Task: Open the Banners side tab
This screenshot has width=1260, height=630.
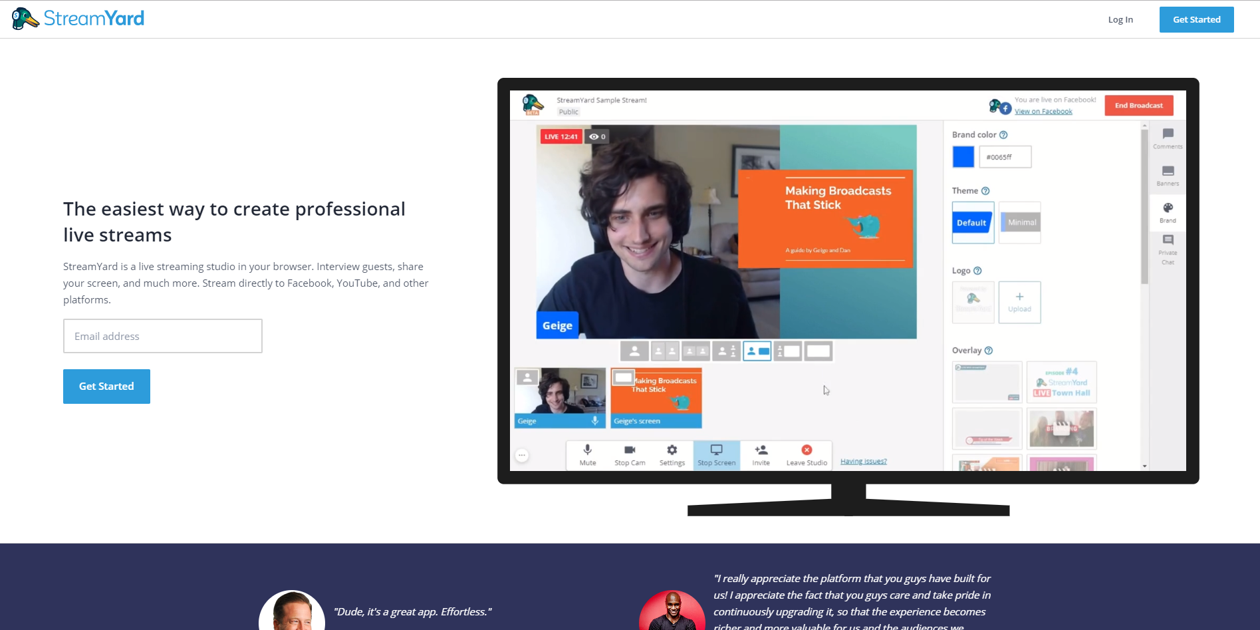Action: click(1168, 176)
